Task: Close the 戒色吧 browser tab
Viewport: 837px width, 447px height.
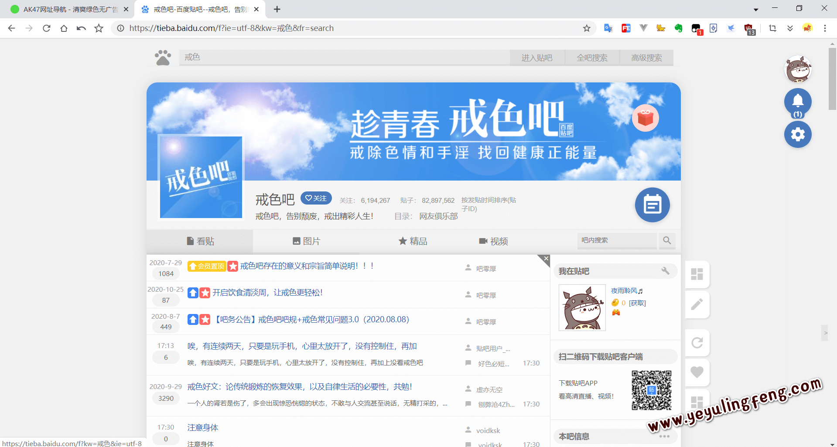Action: [x=256, y=9]
